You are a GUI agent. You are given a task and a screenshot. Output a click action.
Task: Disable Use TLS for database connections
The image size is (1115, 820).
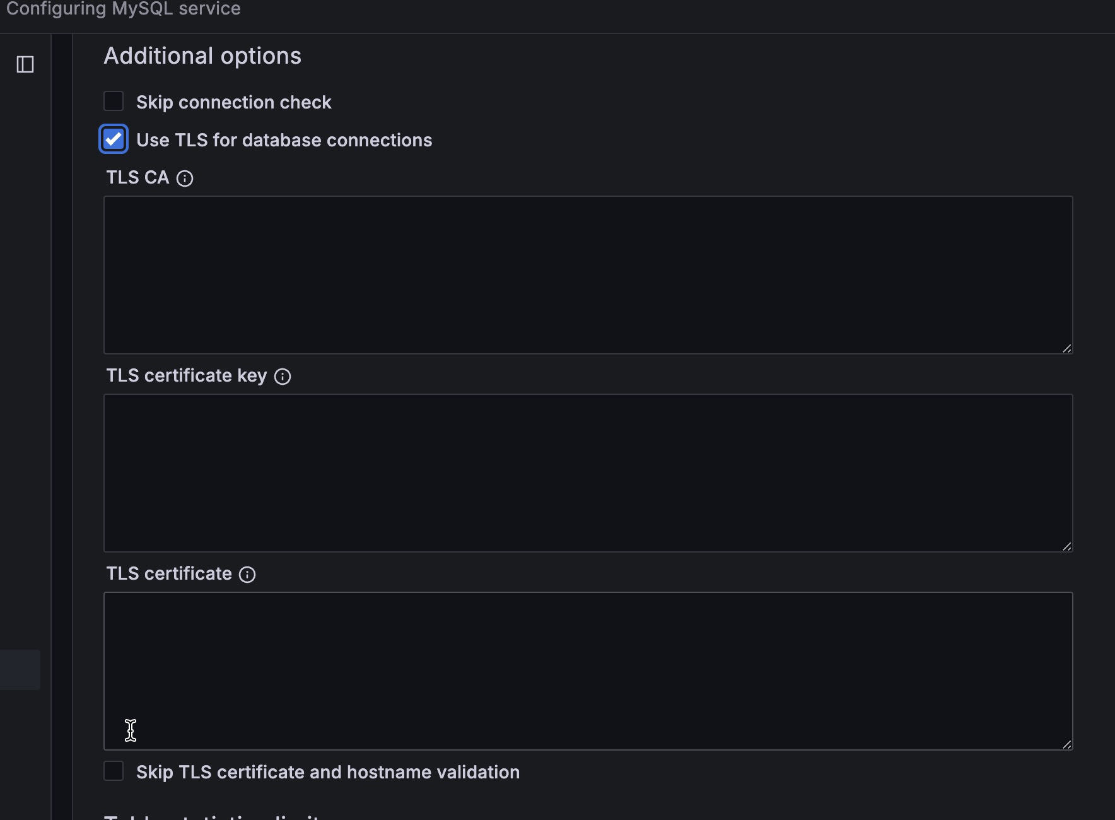point(114,139)
